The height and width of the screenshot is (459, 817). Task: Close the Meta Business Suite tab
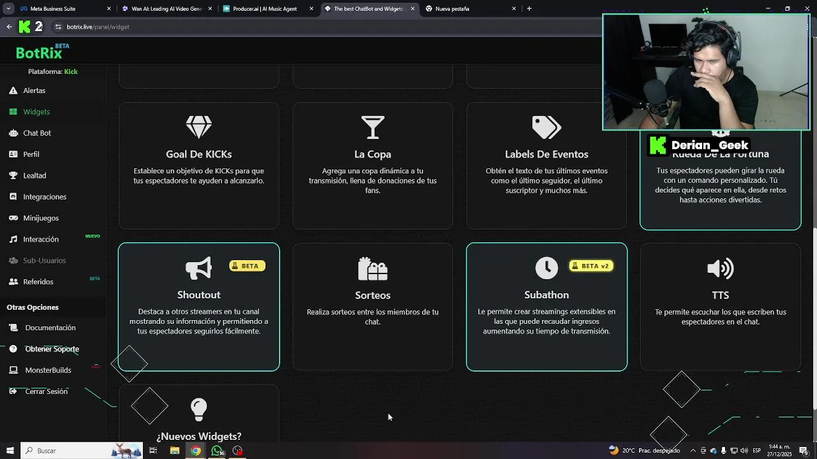[109, 9]
